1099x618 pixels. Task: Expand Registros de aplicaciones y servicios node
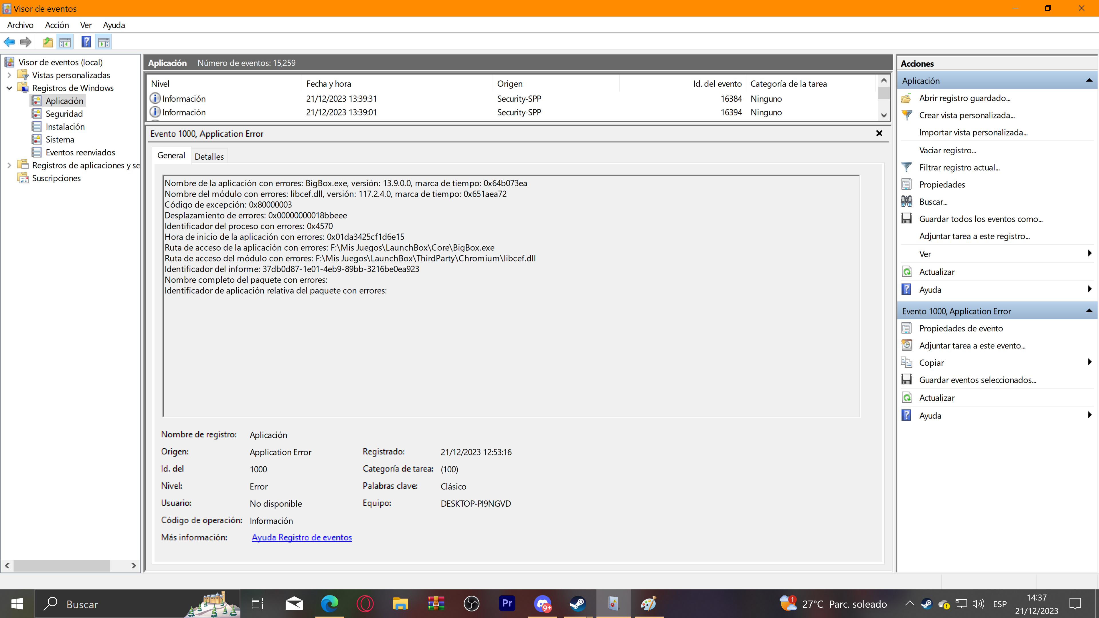(x=9, y=165)
